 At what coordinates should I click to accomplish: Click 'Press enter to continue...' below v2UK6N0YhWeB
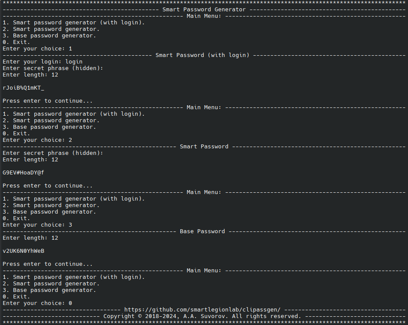48,264
